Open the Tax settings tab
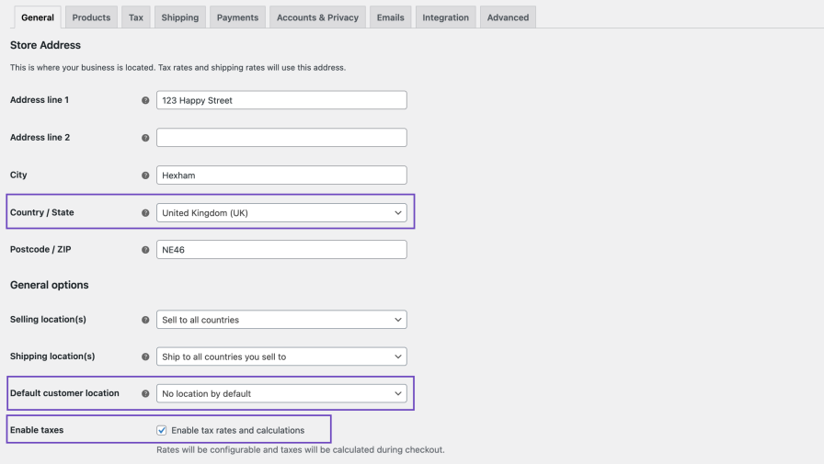 point(135,17)
